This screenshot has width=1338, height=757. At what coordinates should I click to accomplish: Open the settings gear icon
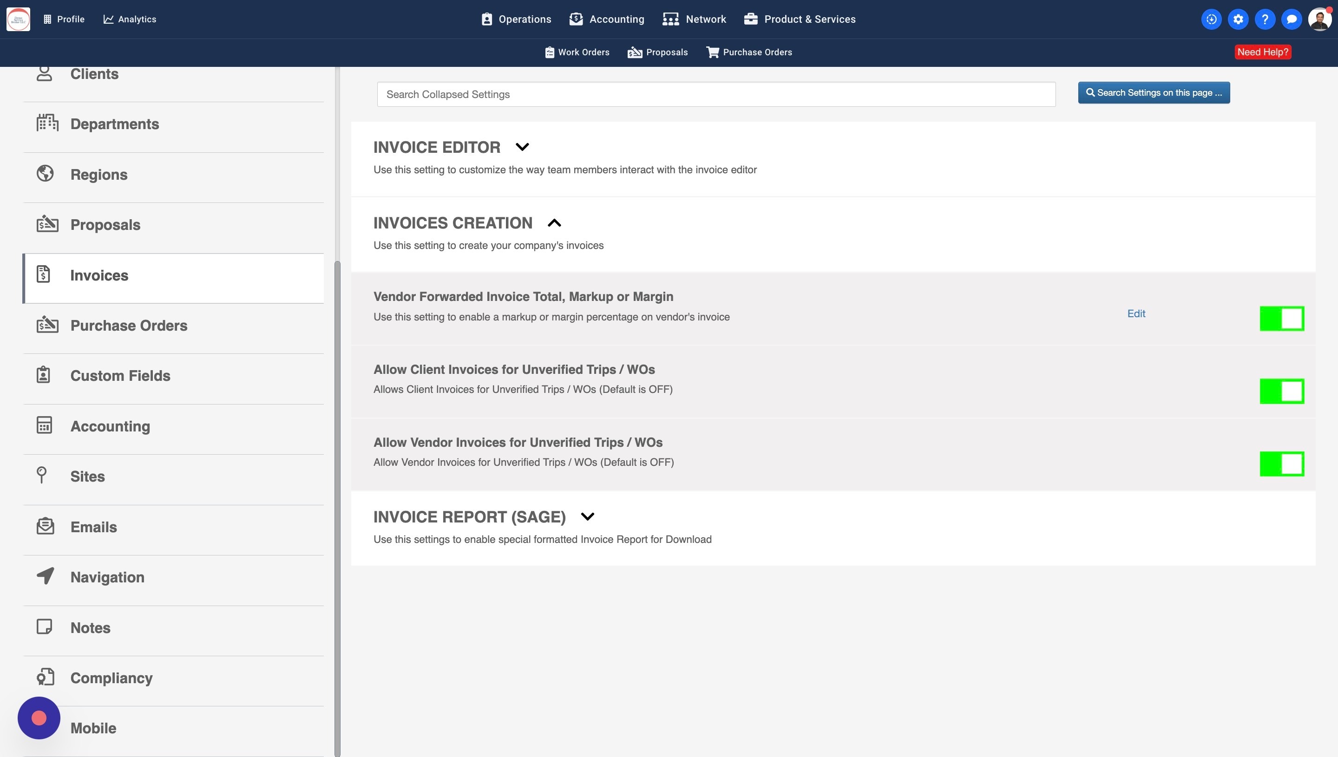tap(1238, 19)
